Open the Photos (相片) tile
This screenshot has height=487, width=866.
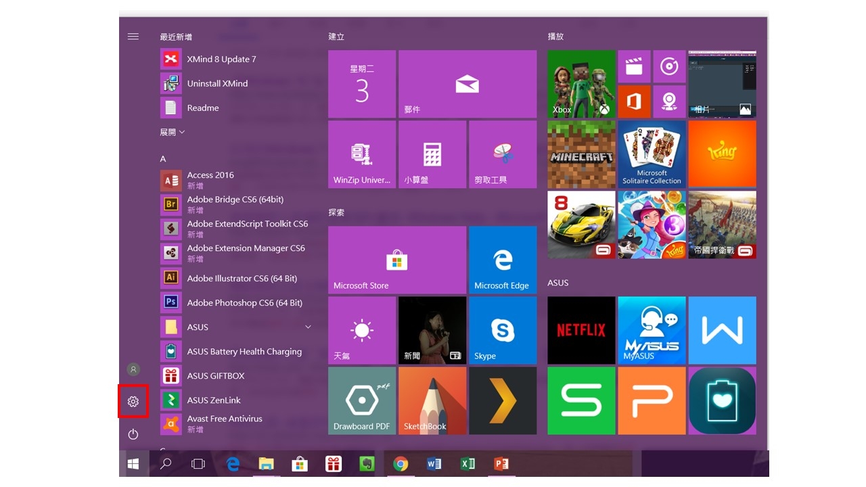[722, 84]
